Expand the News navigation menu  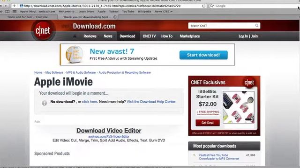(108, 36)
